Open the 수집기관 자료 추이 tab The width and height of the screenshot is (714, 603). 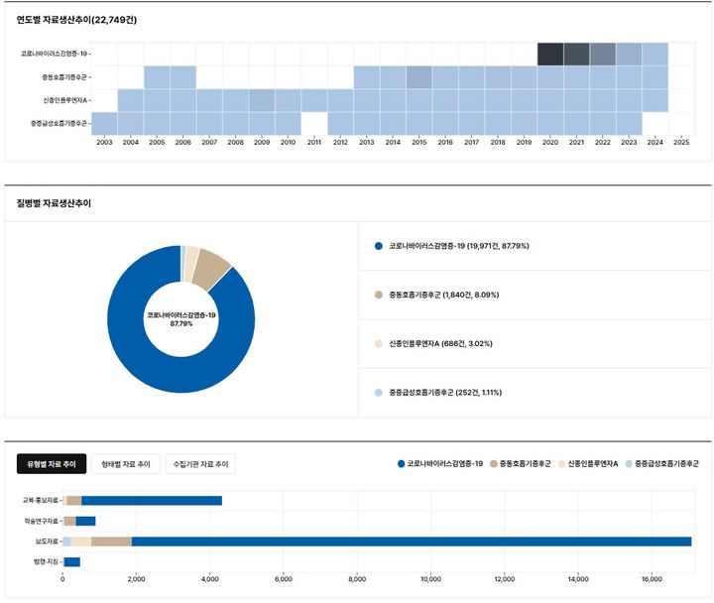pyautogui.click(x=200, y=464)
